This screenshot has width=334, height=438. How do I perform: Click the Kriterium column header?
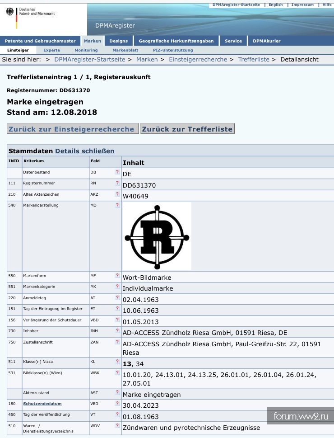click(x=34, y=161)
